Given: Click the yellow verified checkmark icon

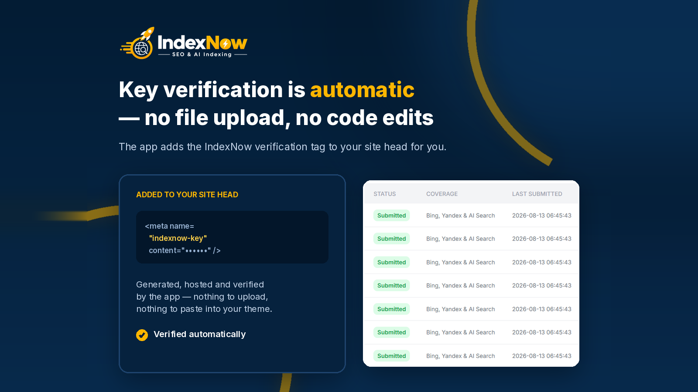Looking at the screenshot, I should point(142,335).
